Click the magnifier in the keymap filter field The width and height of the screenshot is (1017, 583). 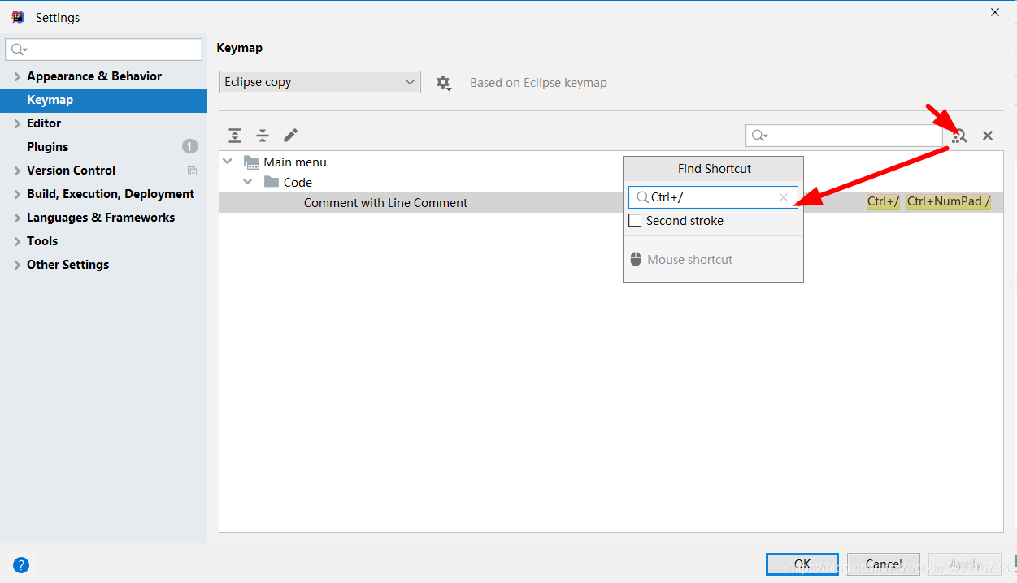[758, 136]
